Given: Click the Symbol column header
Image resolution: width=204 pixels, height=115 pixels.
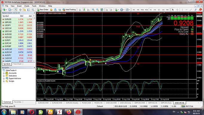Looking at the screenshot, I should click(8, 16).
